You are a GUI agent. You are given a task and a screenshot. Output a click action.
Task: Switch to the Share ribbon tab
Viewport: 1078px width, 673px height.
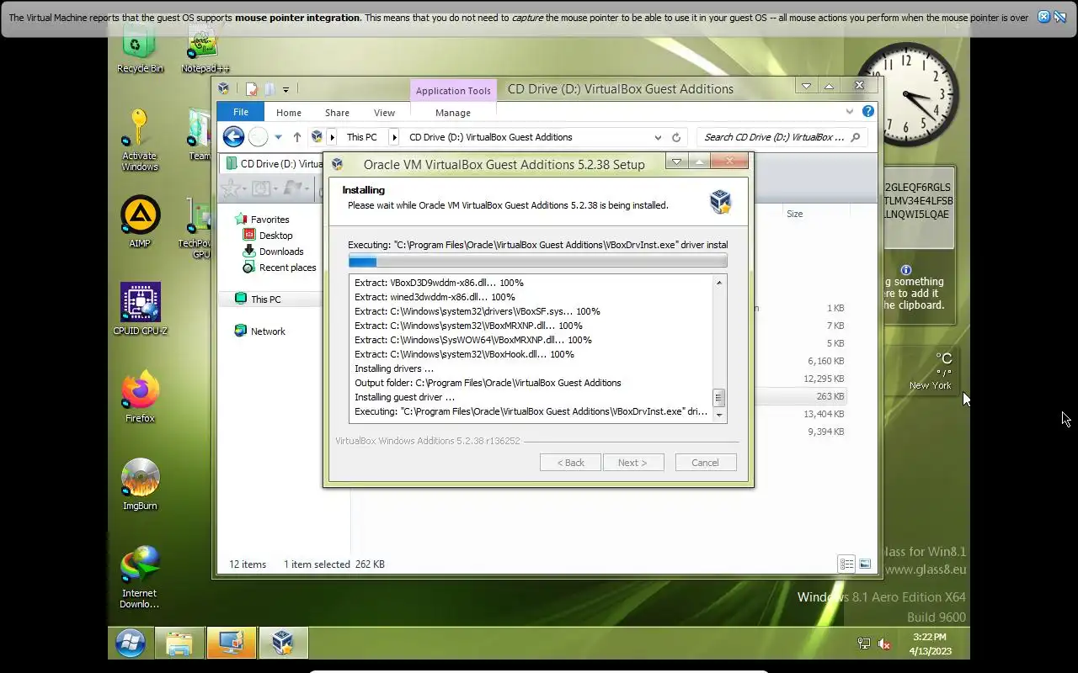click(337, 113)
